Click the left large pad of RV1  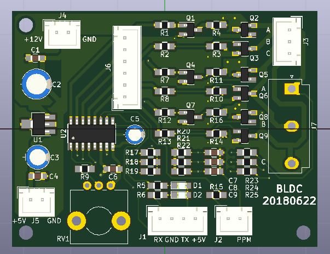pos(77,221)
